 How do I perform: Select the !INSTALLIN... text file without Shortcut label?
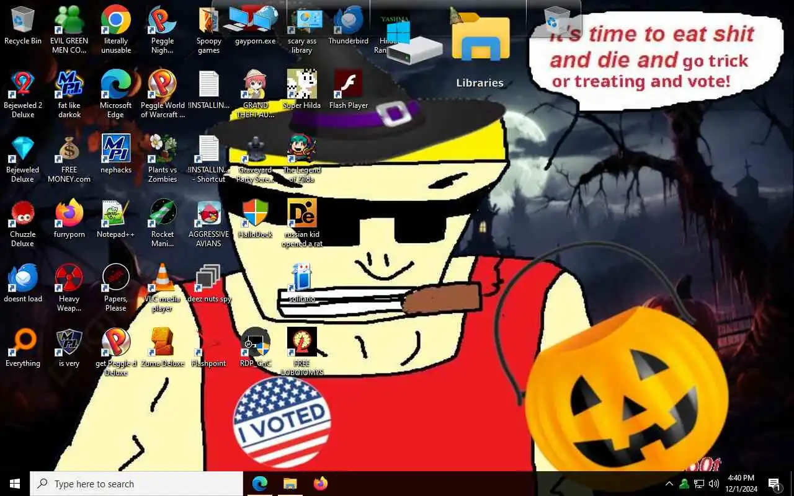point(209,90)
